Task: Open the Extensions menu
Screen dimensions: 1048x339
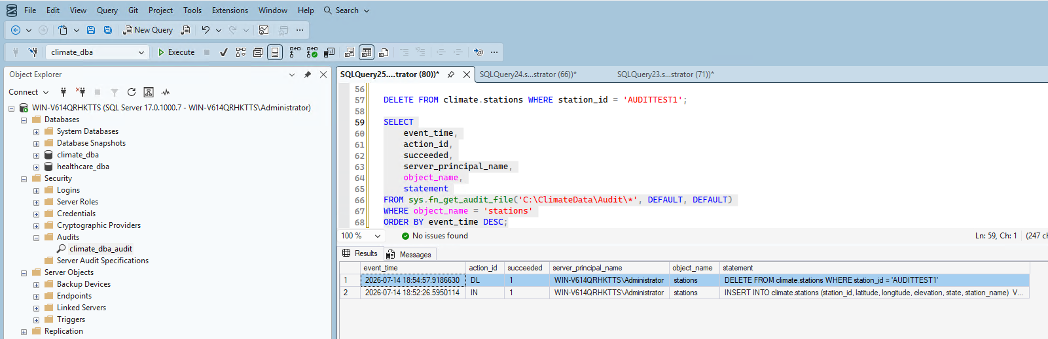Action: 230,10
